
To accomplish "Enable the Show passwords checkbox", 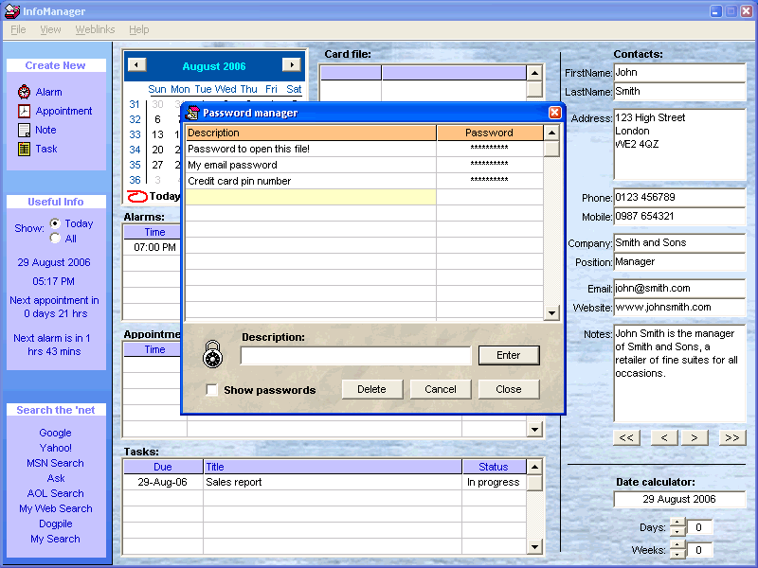I will coord(212,390).
